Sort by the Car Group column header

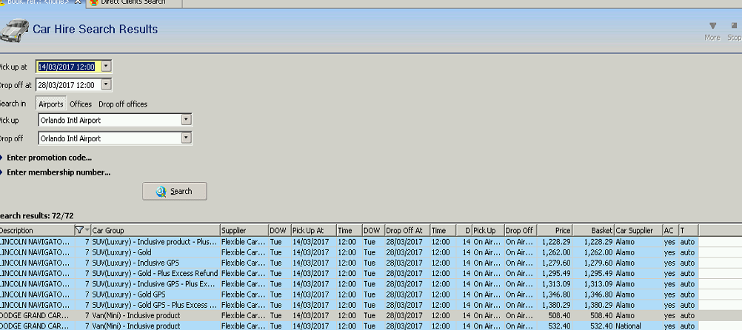[156, 230]
